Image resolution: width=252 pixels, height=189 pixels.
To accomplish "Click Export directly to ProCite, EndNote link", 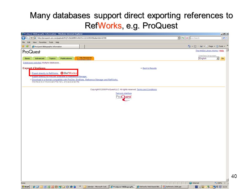I will [59, 76].
